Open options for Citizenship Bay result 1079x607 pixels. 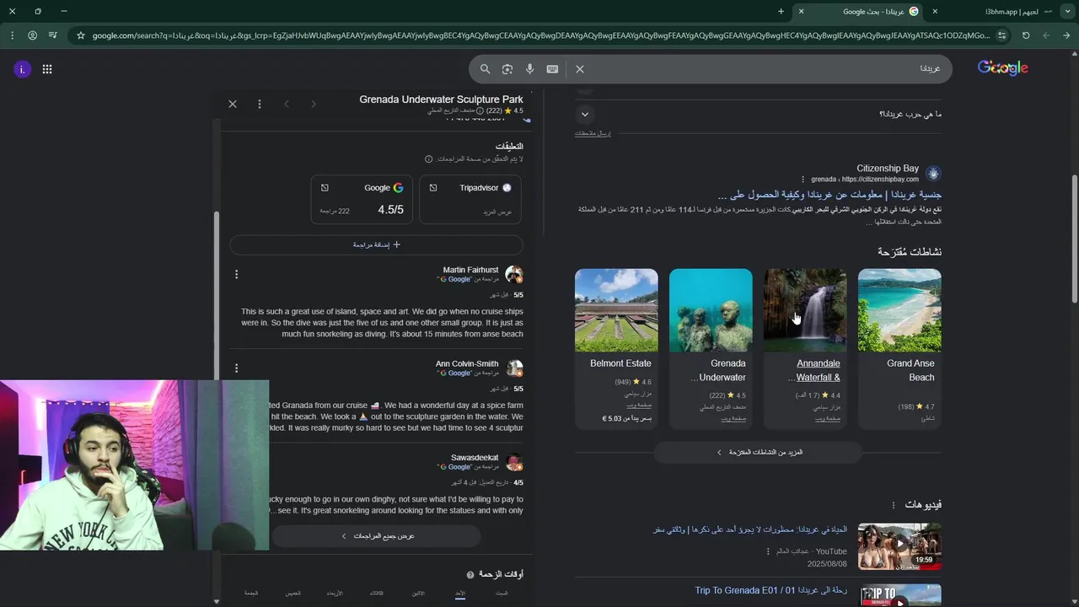803,180
